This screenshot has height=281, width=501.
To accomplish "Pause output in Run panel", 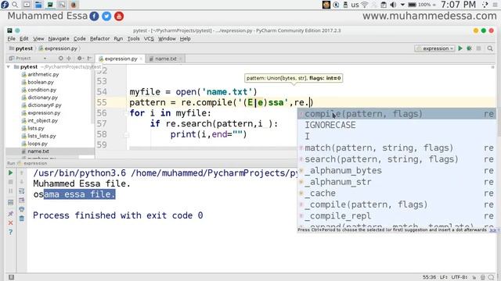I will [10, 191].
